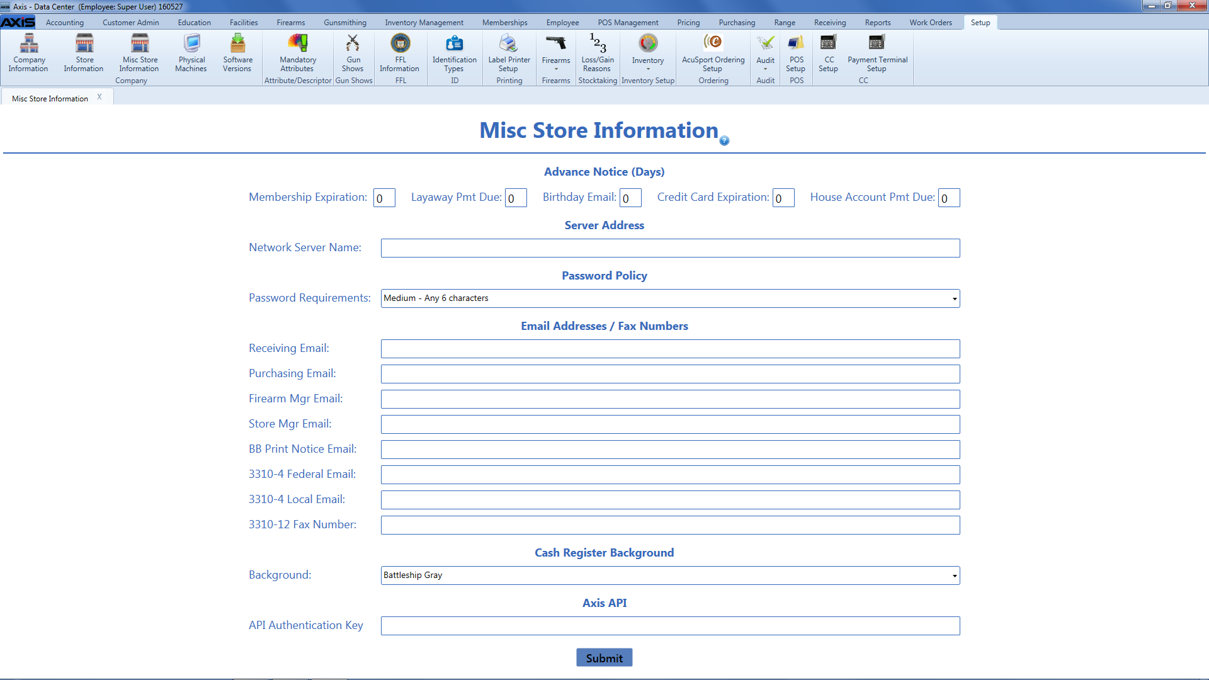The image size is (1209, 680).
Task: Switch to the Purchasing tab
Action: click(737, 23)
